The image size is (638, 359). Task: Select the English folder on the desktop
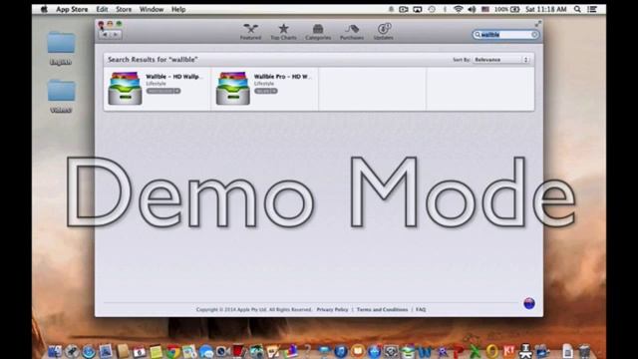point(61,48)
